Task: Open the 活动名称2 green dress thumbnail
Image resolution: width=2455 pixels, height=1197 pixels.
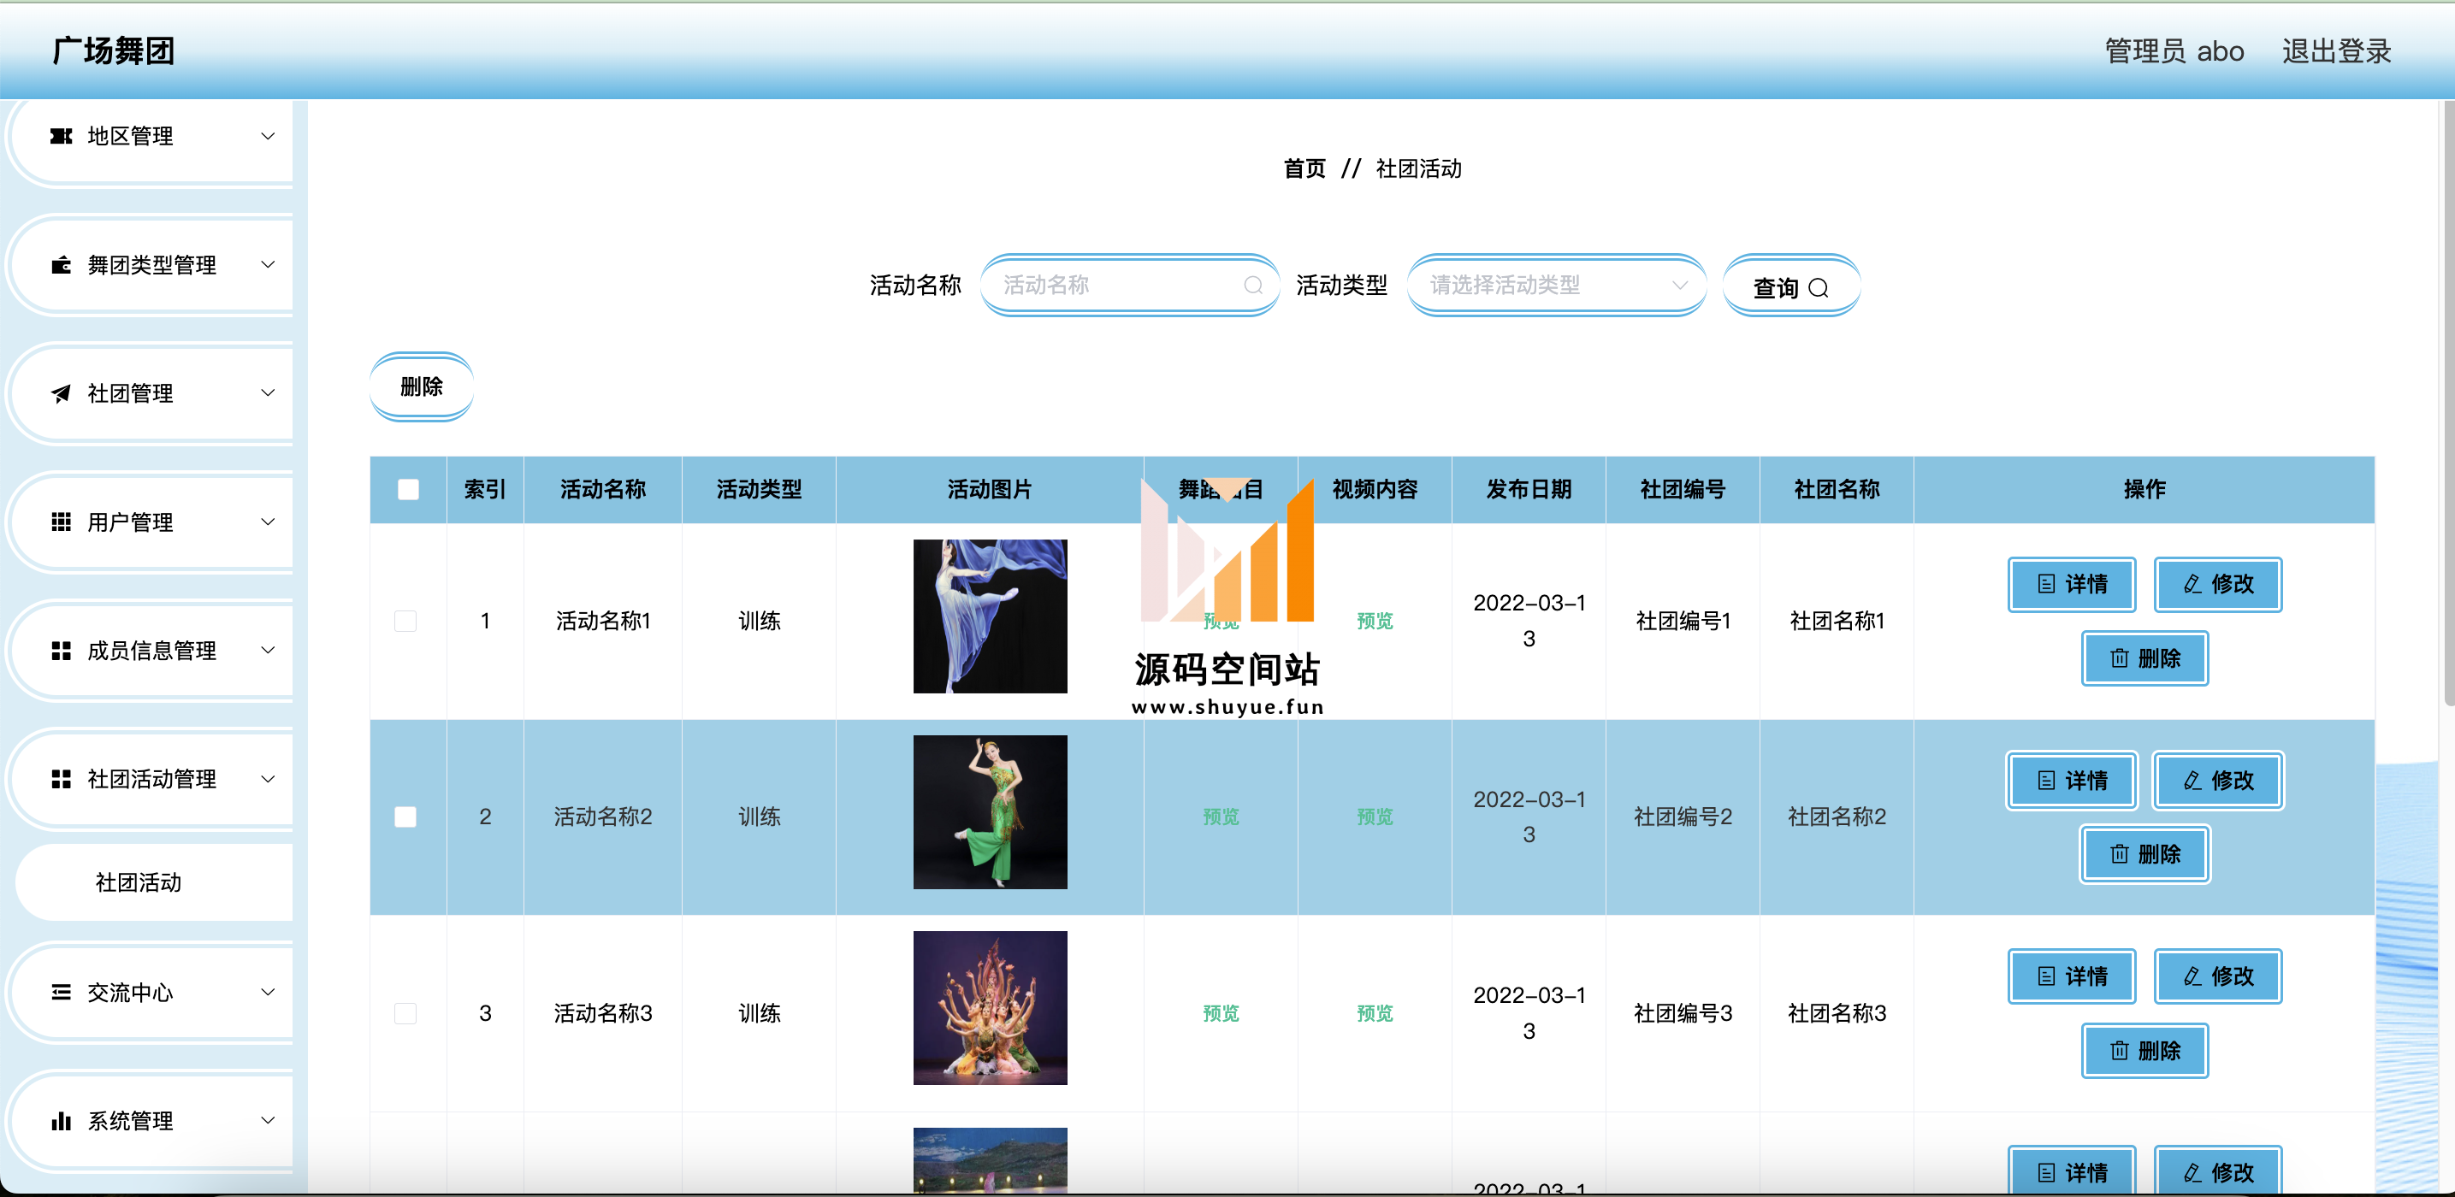Action: (991, 812)
